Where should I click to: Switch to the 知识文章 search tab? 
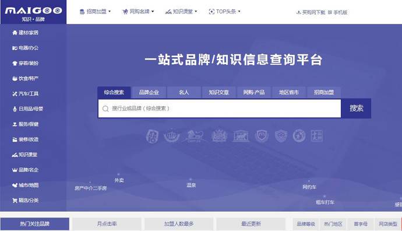click(x=218, y=92)
